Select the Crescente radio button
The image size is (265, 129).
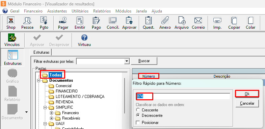138,110
